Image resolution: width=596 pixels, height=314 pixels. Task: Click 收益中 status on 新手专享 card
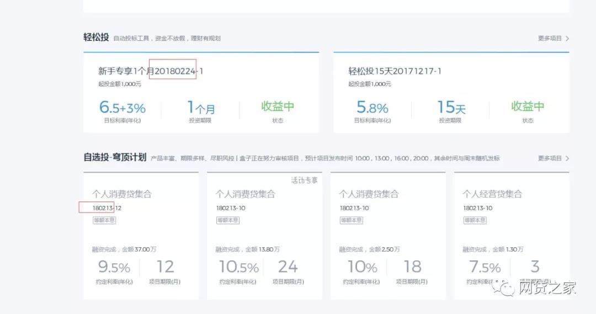278,107
